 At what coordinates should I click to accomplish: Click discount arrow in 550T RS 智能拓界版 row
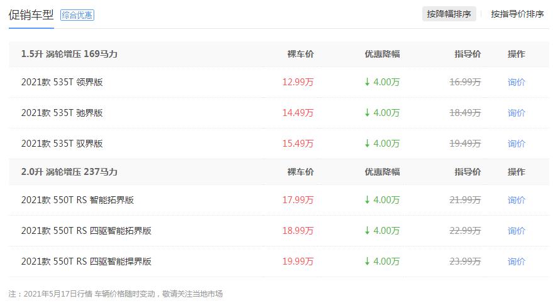[x=367, y=200]
